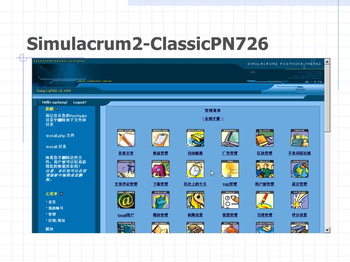350x262 pixels.
Task: Click the vertical scrollbar thumb
Action: 327,98
